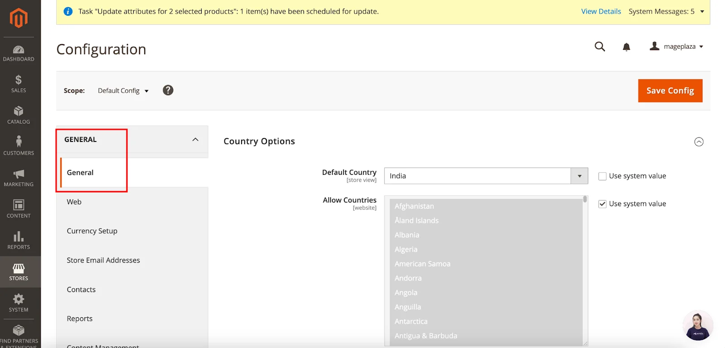The height and width of the screenshot is (348, 725).
Task: Select Afghanistan in Allow Countries list
Action: [486, 206]
